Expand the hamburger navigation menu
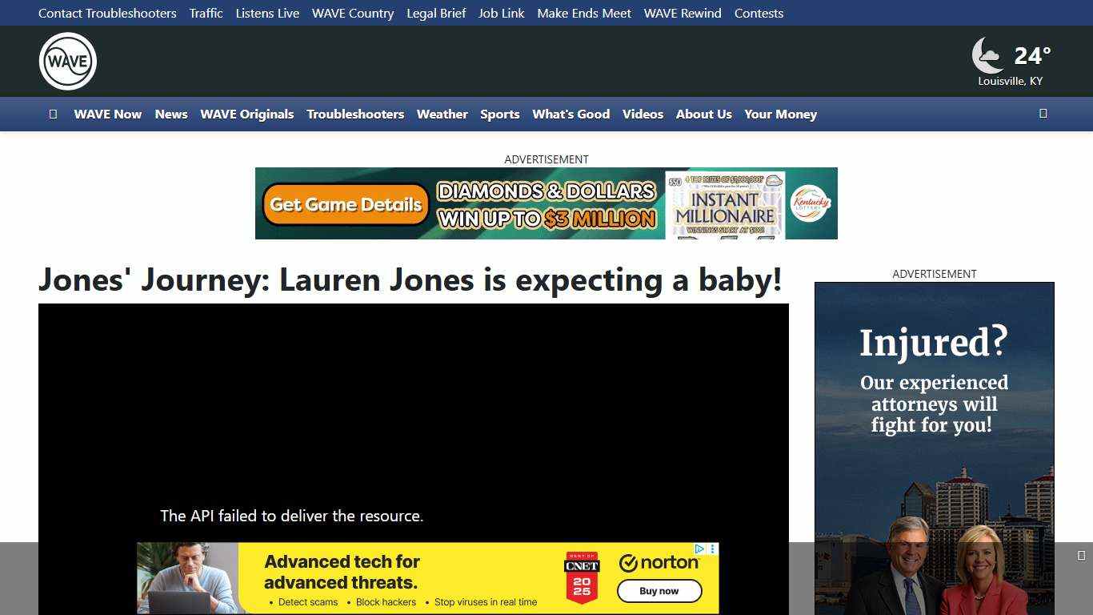 [54, 114]
